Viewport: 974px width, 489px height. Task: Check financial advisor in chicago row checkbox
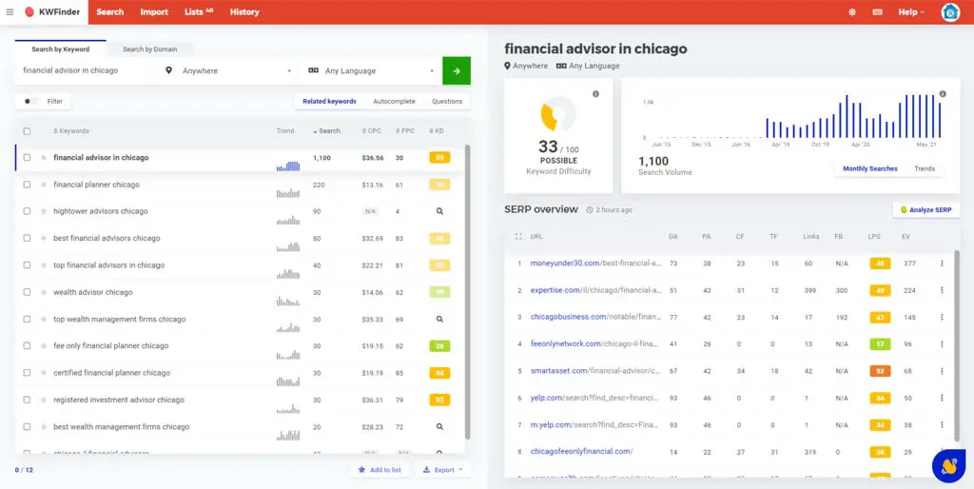click(x=27, y=158)
